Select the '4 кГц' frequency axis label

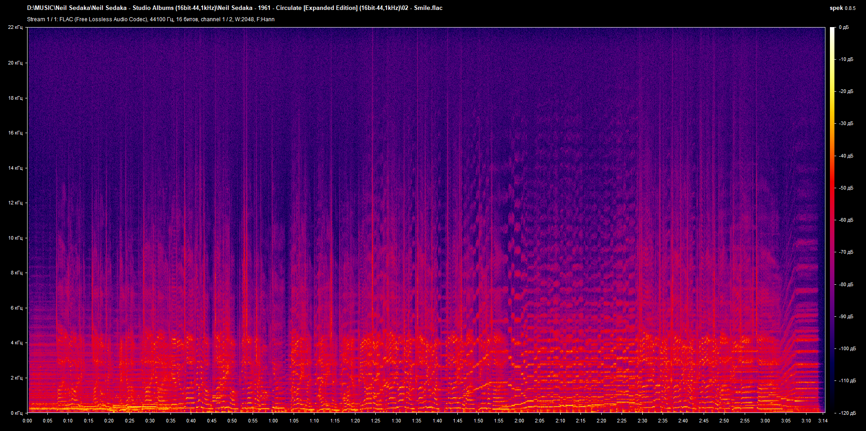17,343
